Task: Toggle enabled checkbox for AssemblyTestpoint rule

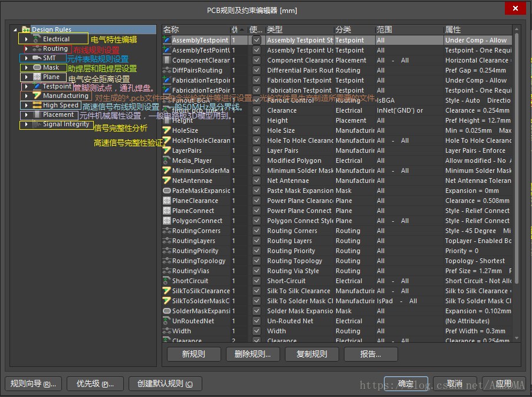Action: click(x=257, y=40)
